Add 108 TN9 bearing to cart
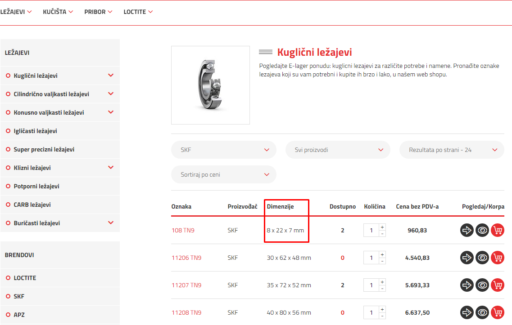The width and height of the screenshot is (512, 325). click(498, 230)
